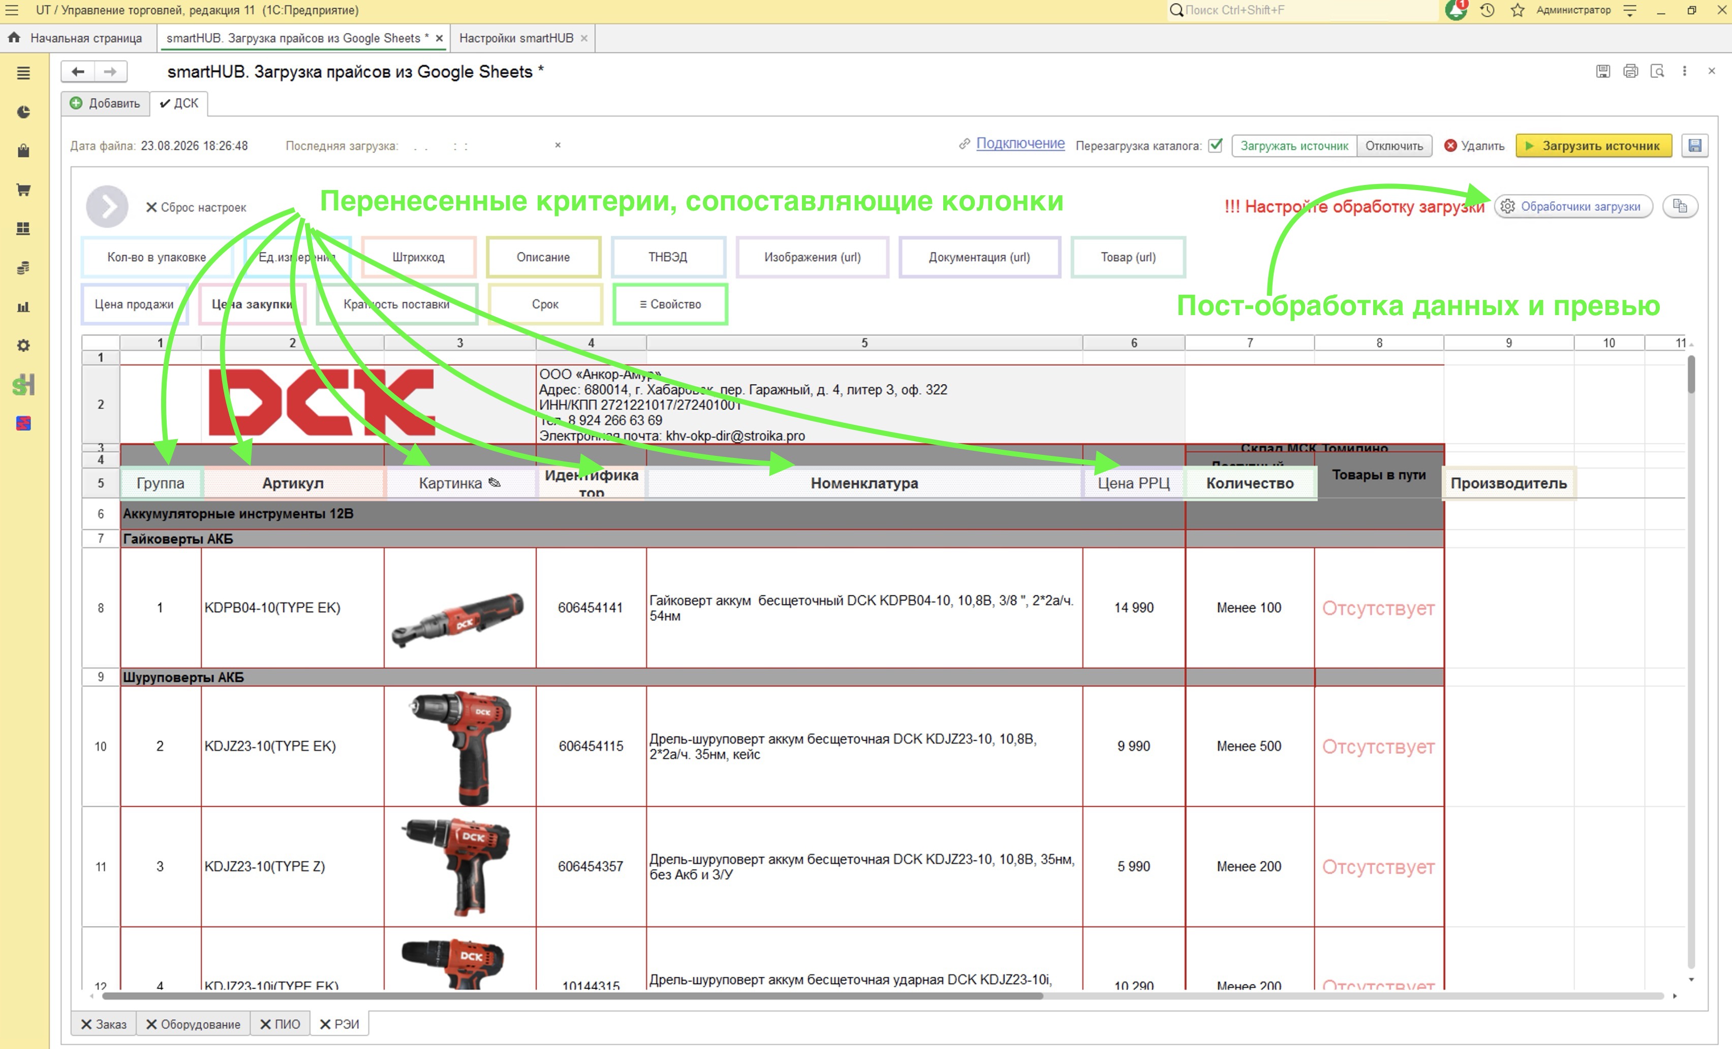This screenshot has width=1732, height=1049.
Task: Click the print icon in form header
Action: tap(1631, 71)
